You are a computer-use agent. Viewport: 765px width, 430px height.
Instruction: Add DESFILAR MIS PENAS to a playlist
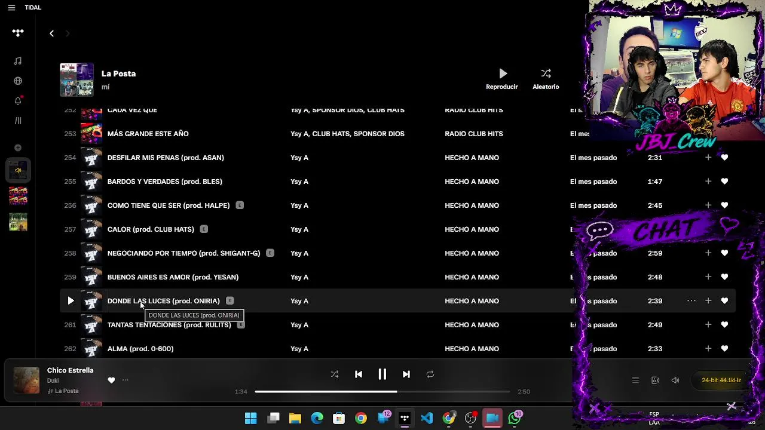point(708,158)
